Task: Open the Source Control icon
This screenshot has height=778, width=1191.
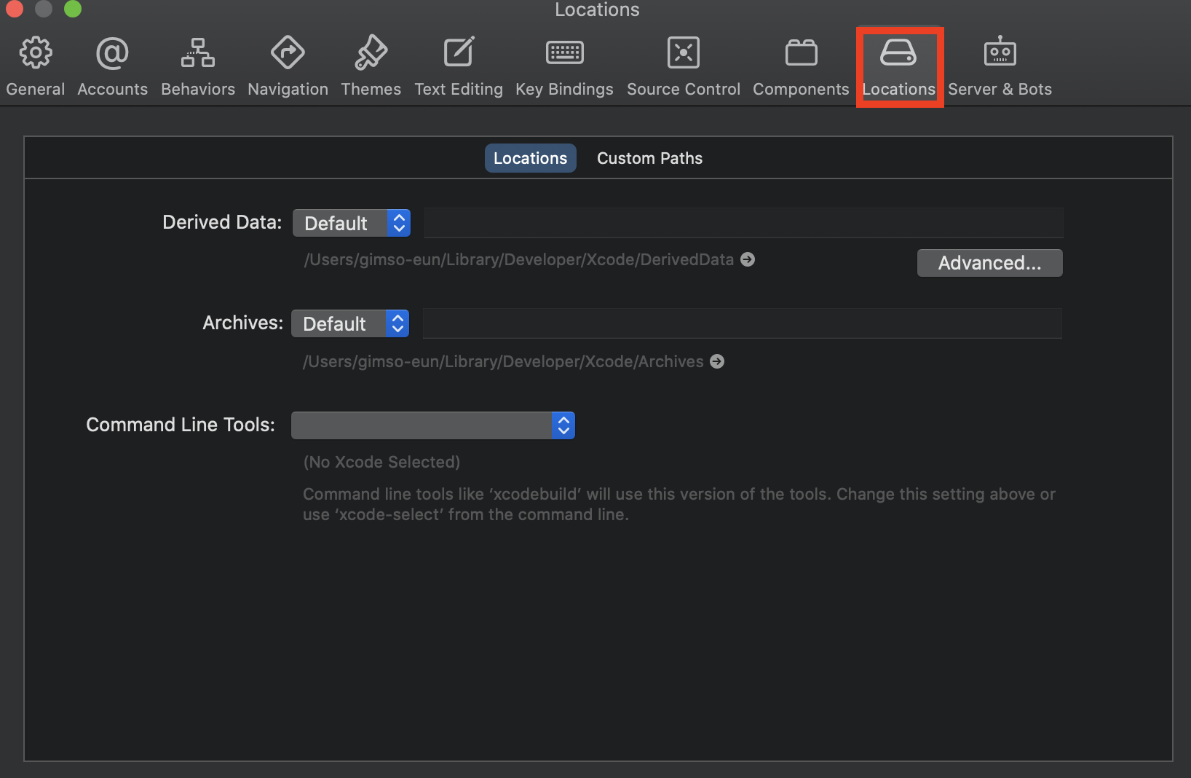Action: pos(684,52)
